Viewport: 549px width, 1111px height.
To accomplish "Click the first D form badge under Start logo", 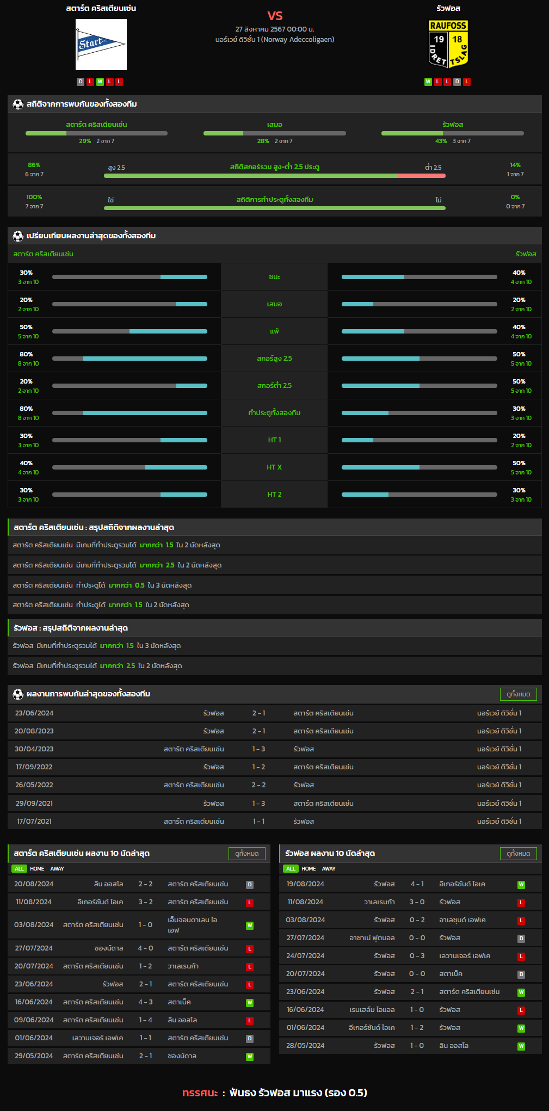I will (81, 82).
